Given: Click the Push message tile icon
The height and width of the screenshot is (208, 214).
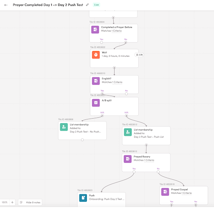Looking at the screenshot, I should (x=83, y=198).
